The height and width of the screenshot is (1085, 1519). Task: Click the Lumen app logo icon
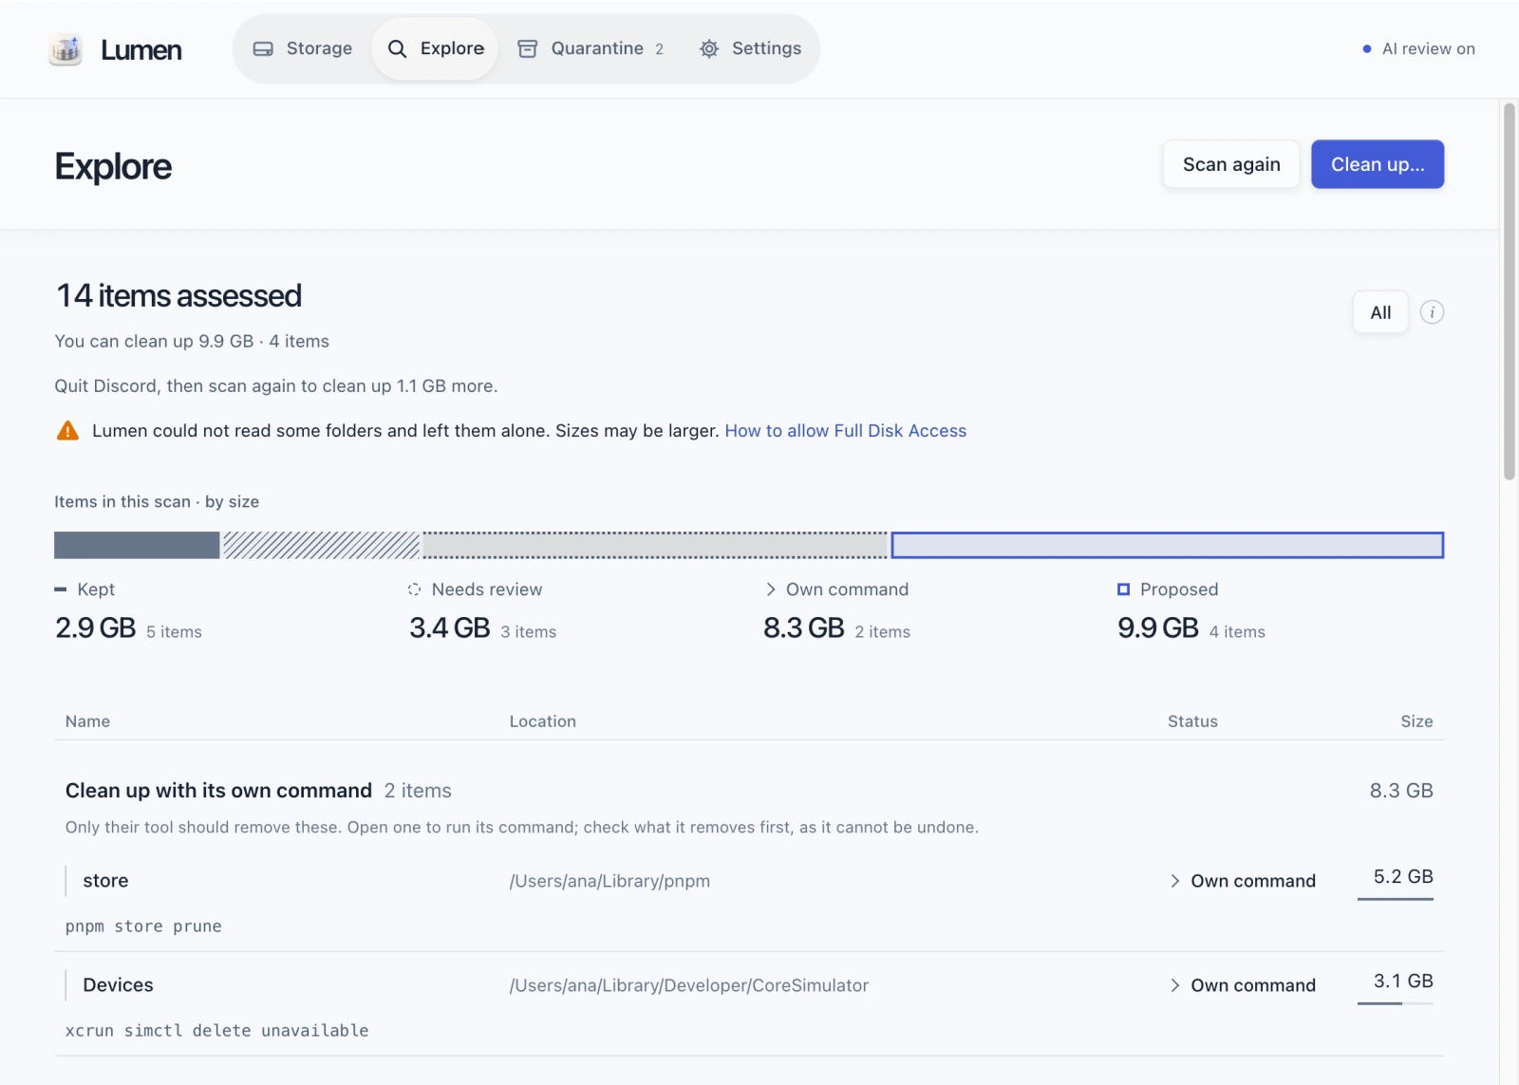click(66, 49)
